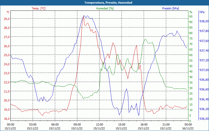Click the 20 humidity axis value
The height and width of the screenshot is (131, 209).
(x=191, y=99)
